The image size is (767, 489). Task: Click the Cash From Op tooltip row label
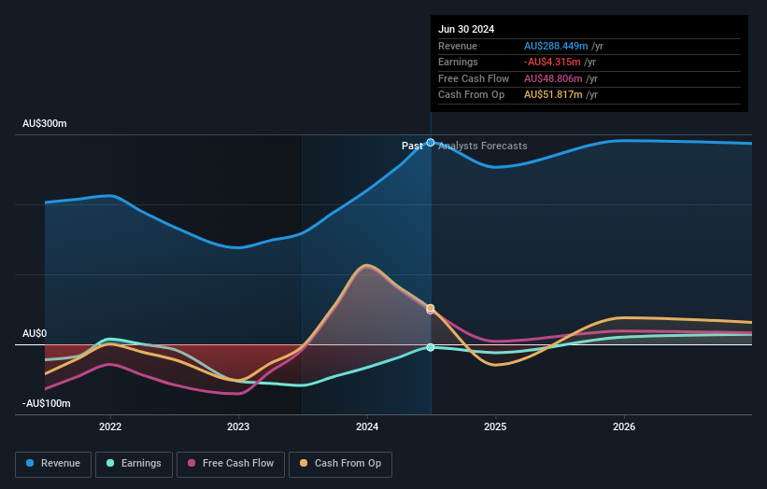pos(471,95)
